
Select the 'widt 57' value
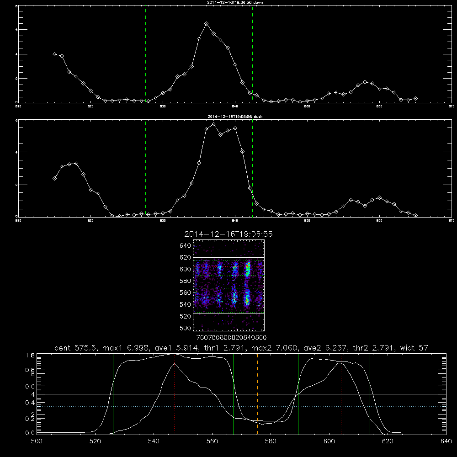point(414,348)
